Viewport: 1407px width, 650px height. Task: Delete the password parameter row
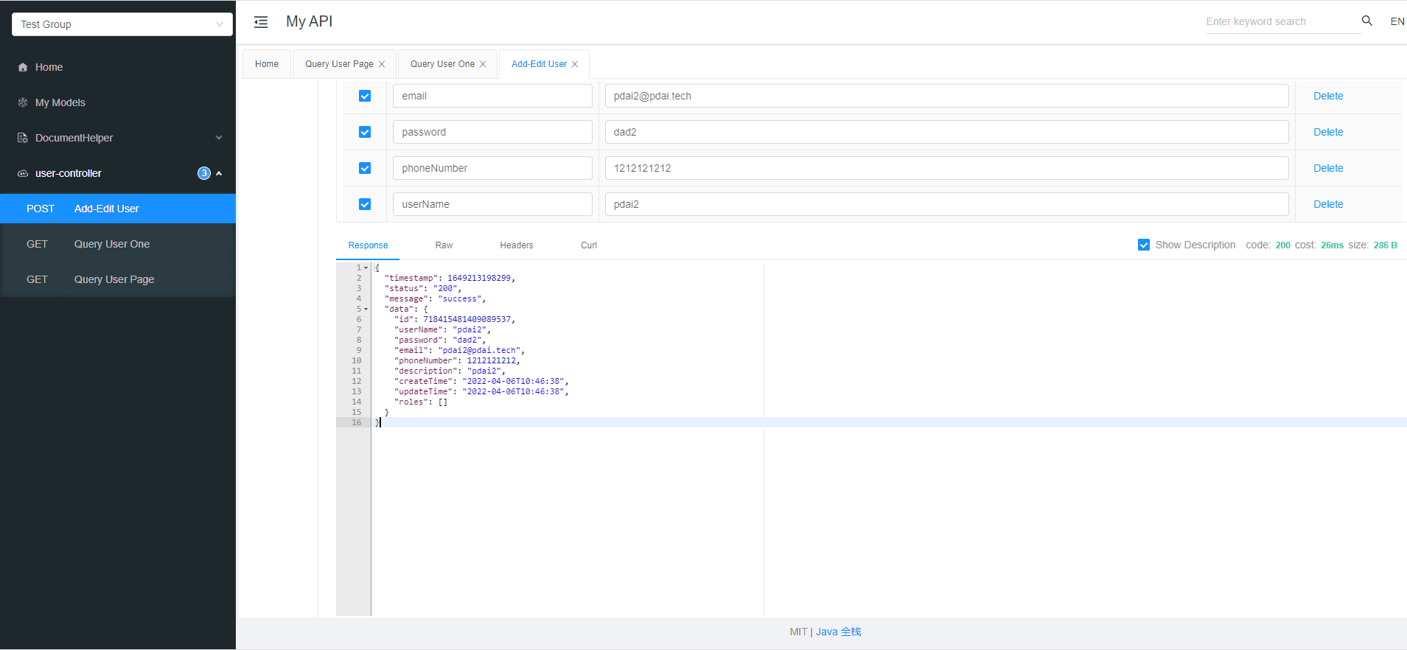[1327, 132]
